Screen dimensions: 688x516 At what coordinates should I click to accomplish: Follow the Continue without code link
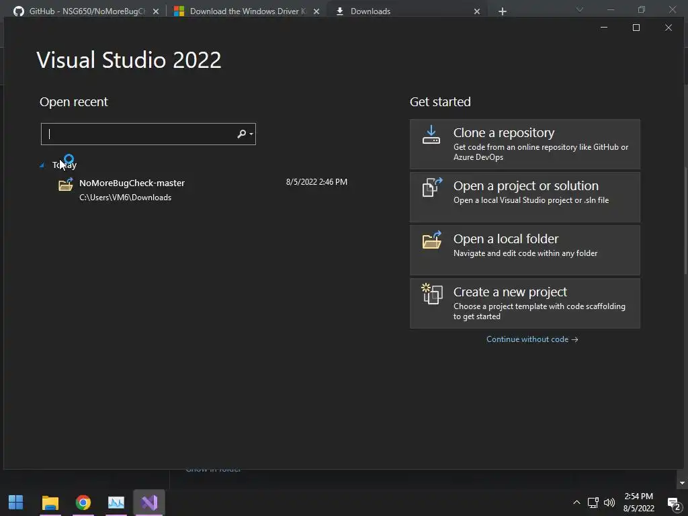pos(532,339)
